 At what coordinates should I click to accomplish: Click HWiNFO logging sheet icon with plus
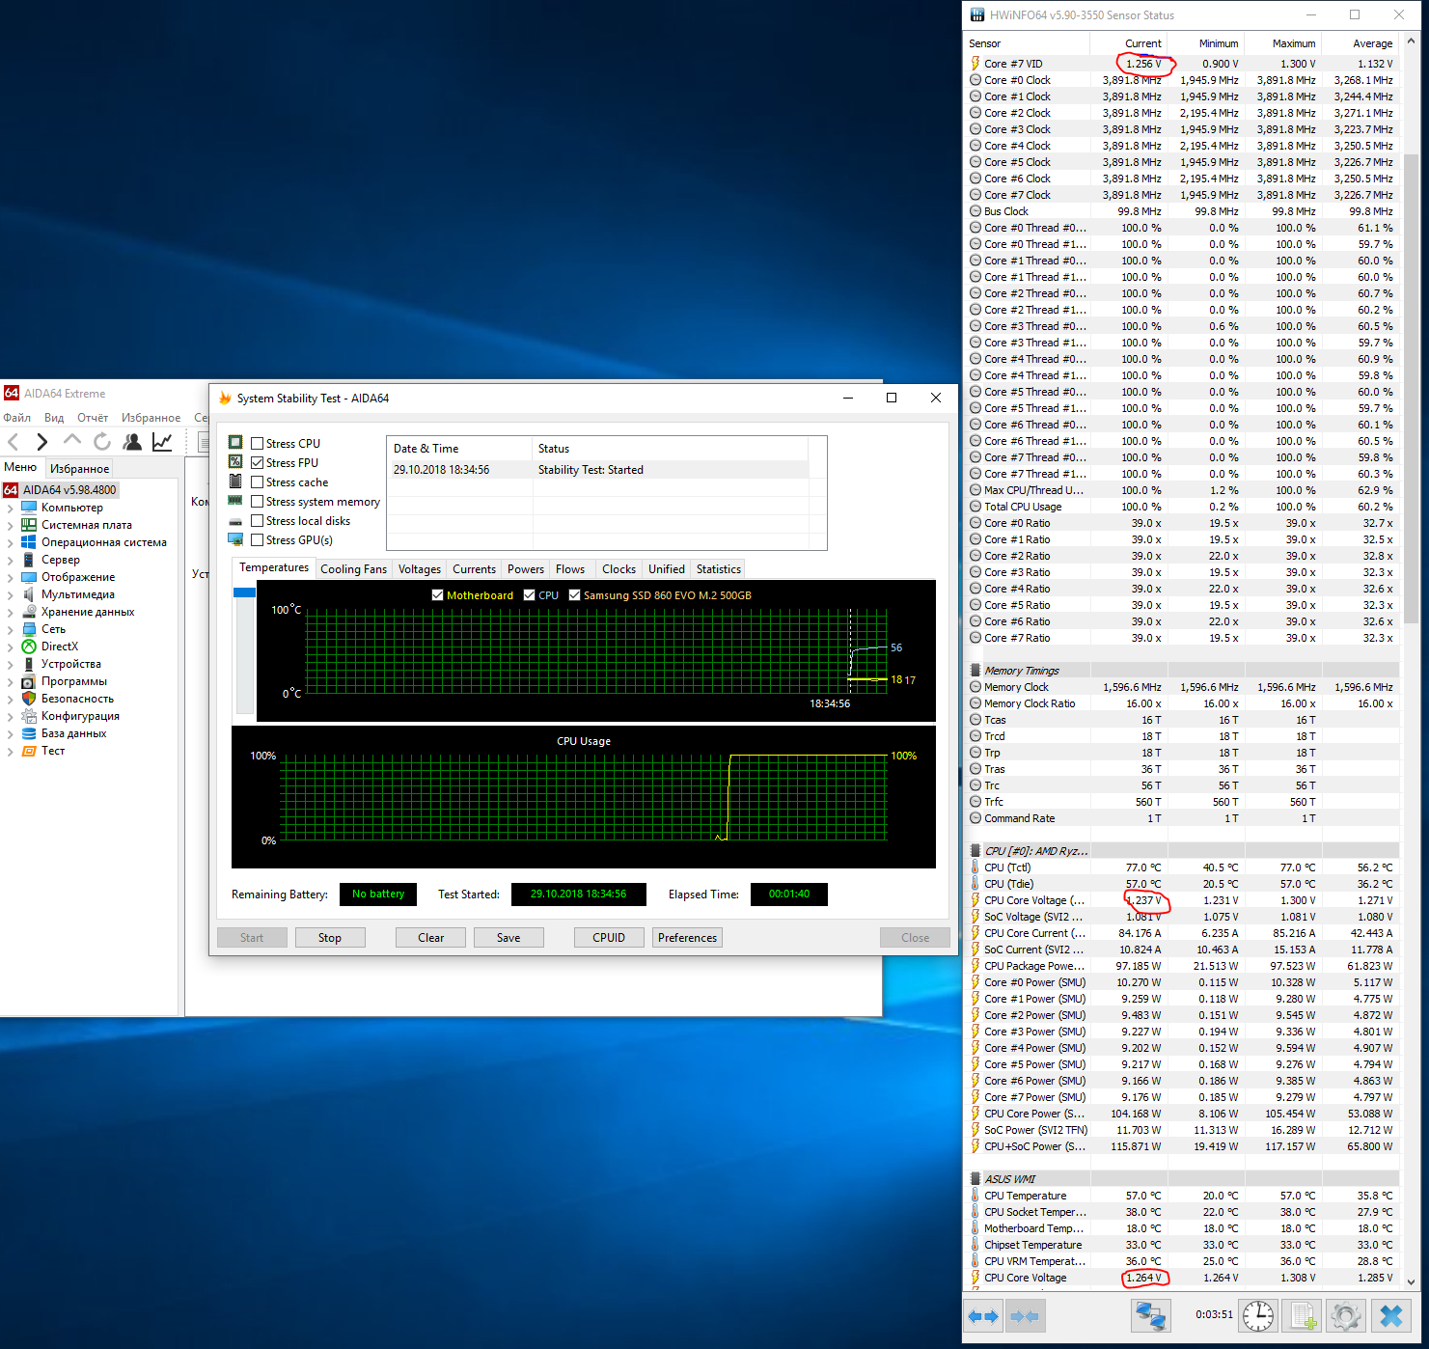1304,1316
